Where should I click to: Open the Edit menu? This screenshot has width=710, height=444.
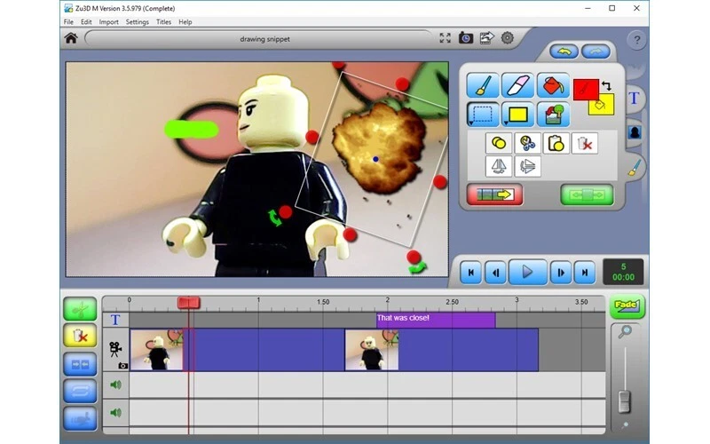click(86, 21)
